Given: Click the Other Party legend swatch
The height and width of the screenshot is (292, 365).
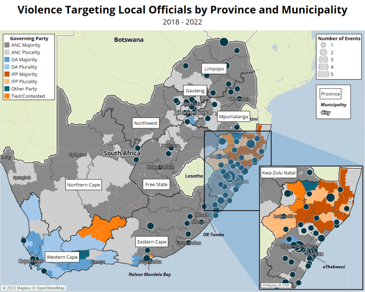Looking at the screenshot, I should [8, 89].
